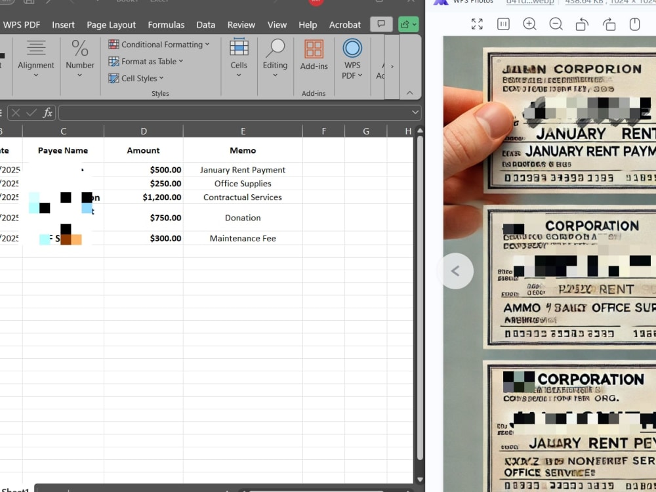Select the Memo header cell

[x=243, y=150]
